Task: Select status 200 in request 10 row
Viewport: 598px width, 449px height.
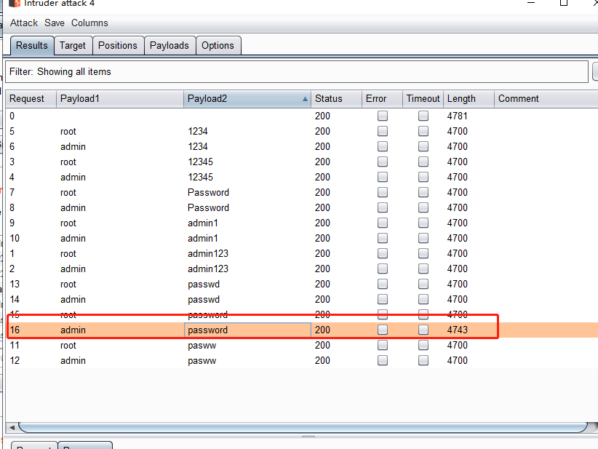Action: (x=322, y=238)
